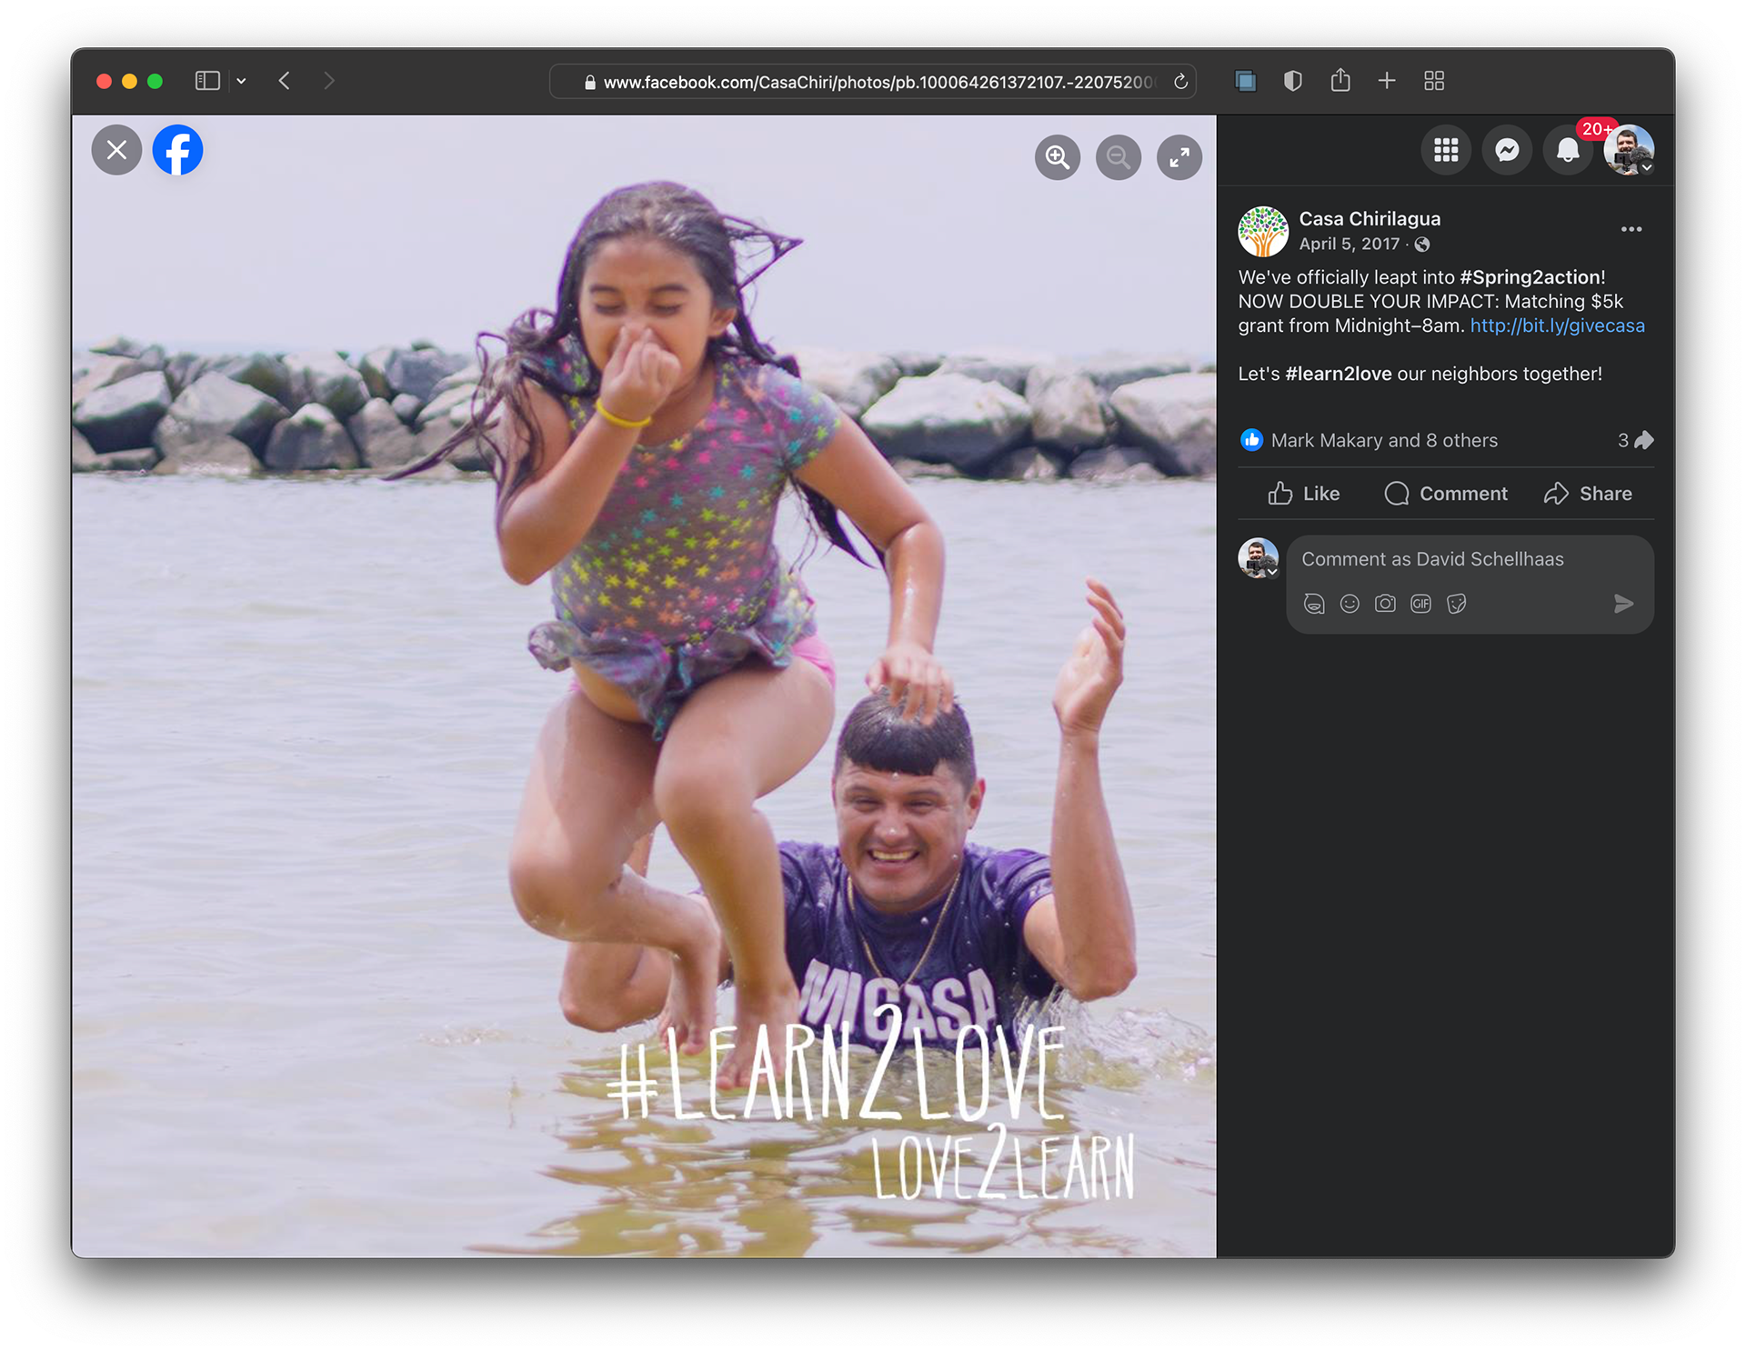Toggle the Safari sidebar
This screenshot has height=1352, width=1746.
[207, 81]
